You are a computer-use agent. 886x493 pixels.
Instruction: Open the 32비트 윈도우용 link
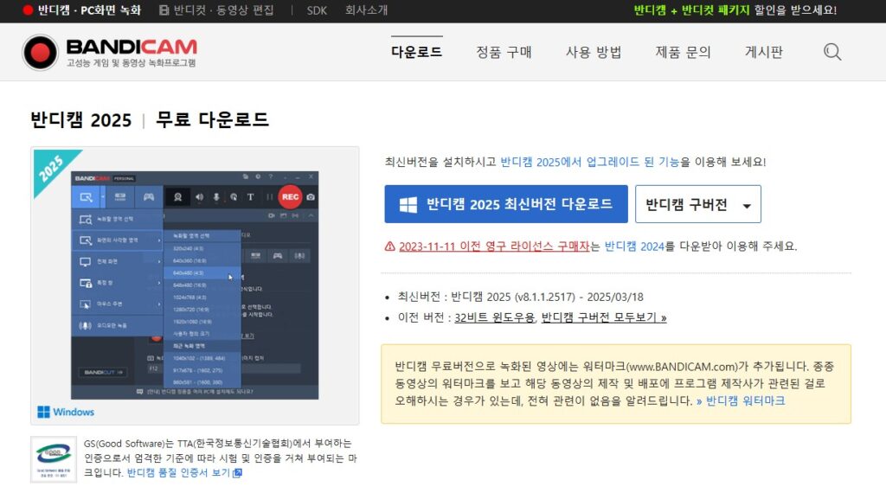494,317
